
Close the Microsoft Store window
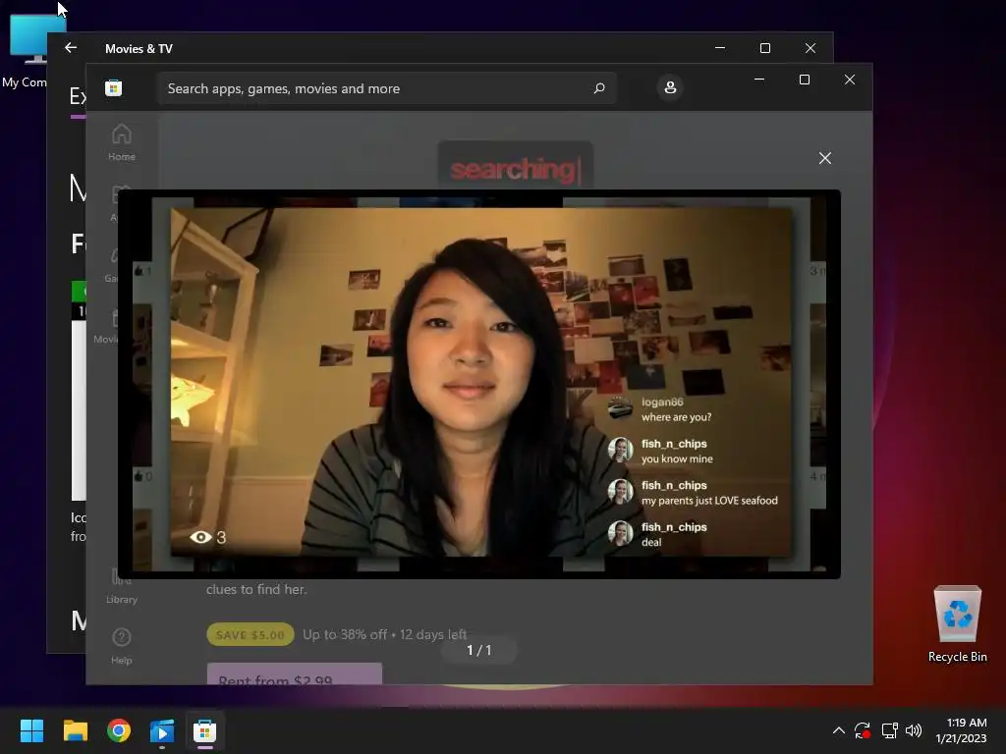[850, 80]
